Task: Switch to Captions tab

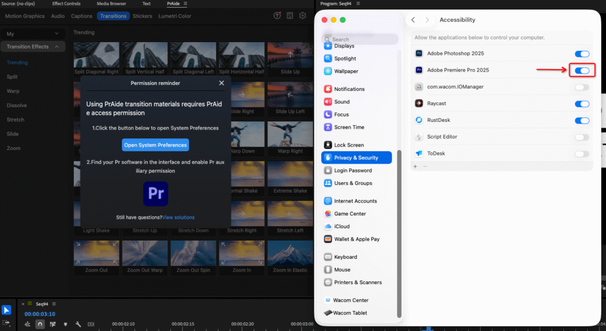Action: click(82, 16)
